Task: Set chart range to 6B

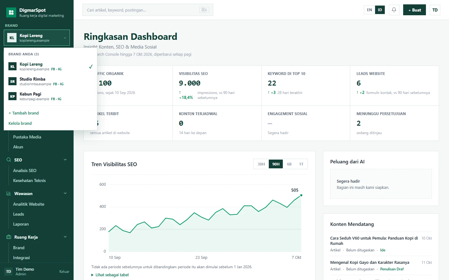Action: pyautogui.click(x=289, y=164)
